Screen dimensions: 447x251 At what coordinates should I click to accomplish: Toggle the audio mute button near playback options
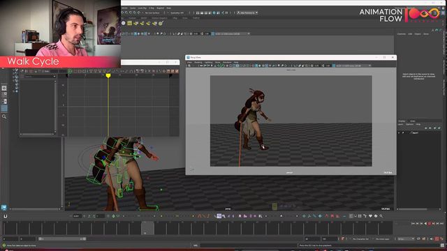coord(432,239)
